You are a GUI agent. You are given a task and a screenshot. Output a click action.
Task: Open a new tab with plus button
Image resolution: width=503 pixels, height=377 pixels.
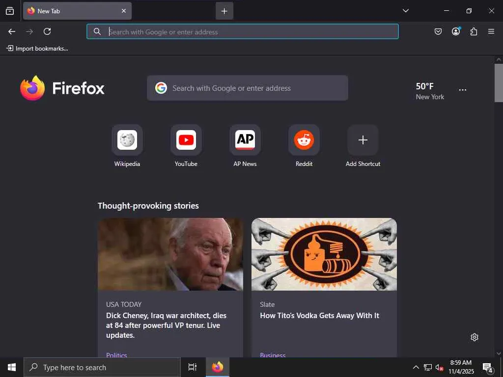click(224, 11)
